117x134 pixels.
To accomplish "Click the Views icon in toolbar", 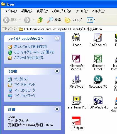I will tap(90, 20).
